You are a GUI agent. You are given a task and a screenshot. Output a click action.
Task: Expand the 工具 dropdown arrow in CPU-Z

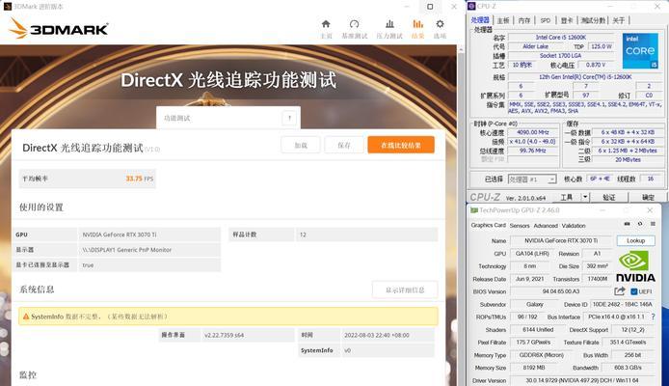pyautogui.click(x=585, y=197)
